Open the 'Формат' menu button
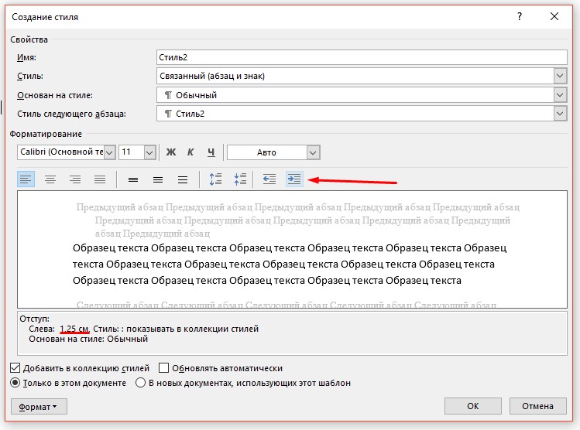 point(39,407)
